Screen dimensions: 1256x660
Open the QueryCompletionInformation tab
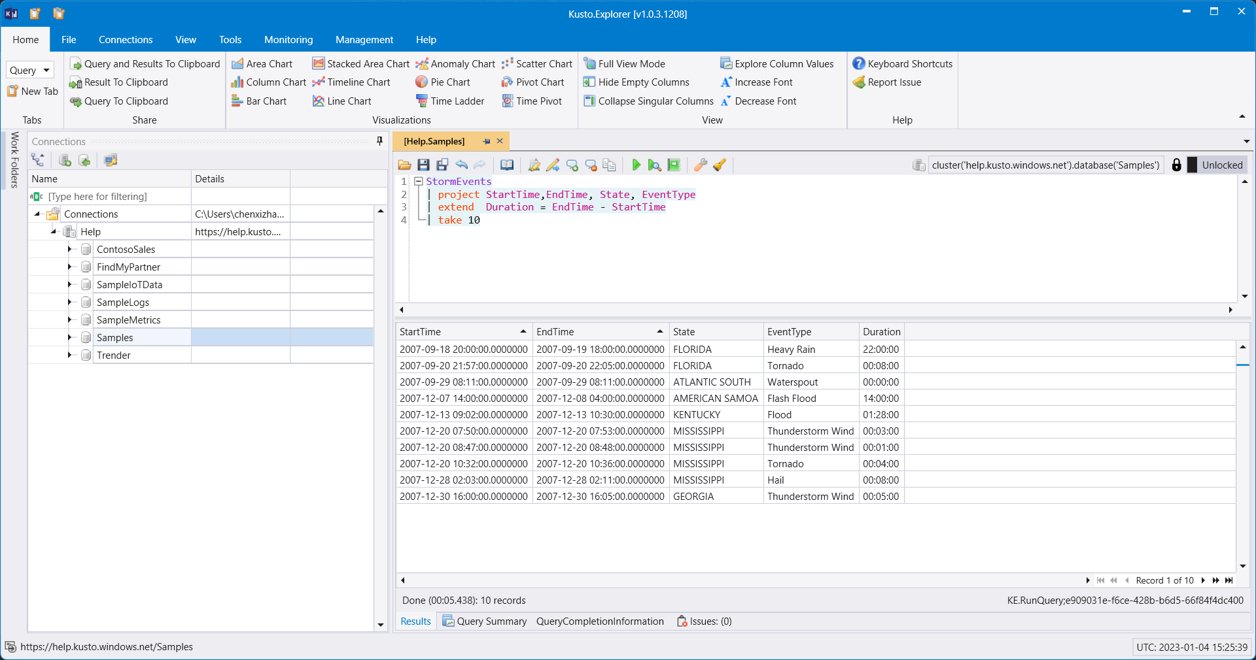[x=600, y=621]
